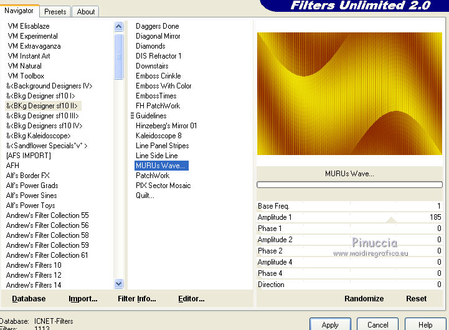Open the About tab
The width and height of the screenshot is (449, 330).
[x=85, y=12]
